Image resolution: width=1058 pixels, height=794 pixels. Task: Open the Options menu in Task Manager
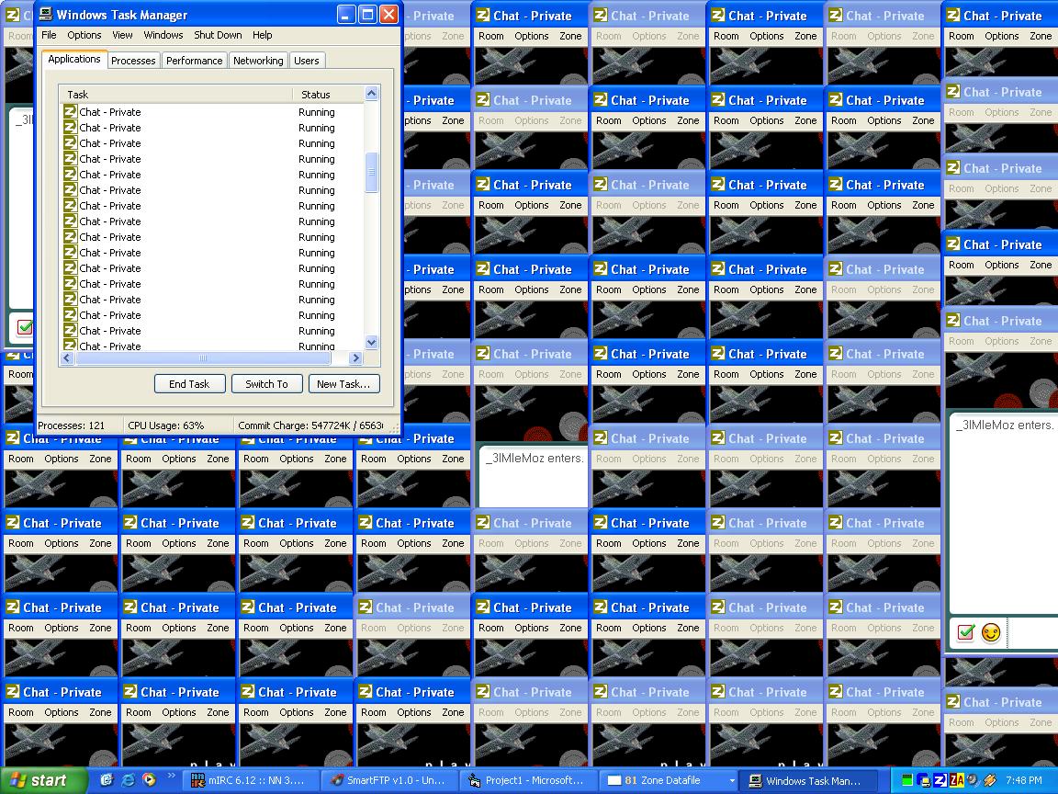tap(84, 35)
